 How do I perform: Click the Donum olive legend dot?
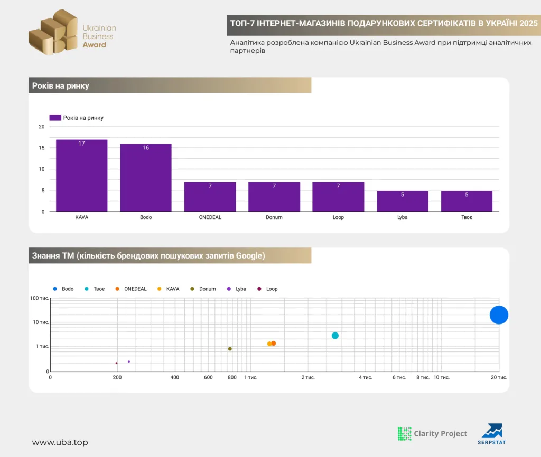192,289
